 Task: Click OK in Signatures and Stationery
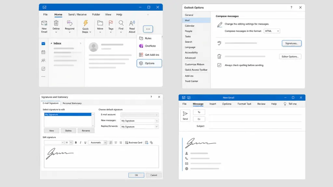click(x=136, y=175)
